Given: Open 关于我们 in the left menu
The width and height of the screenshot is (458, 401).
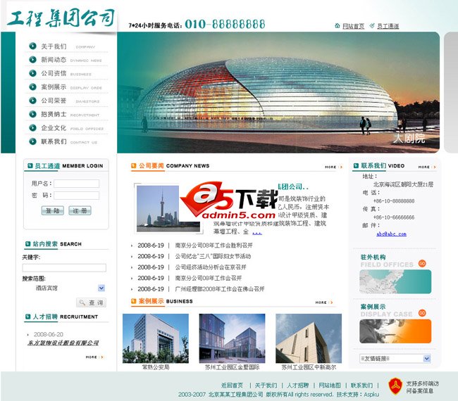Looking at the screenshot, I should [x=54, y=46].
